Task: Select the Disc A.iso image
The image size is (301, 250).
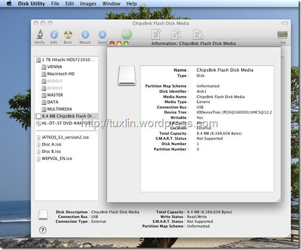Action: (67, 144)
